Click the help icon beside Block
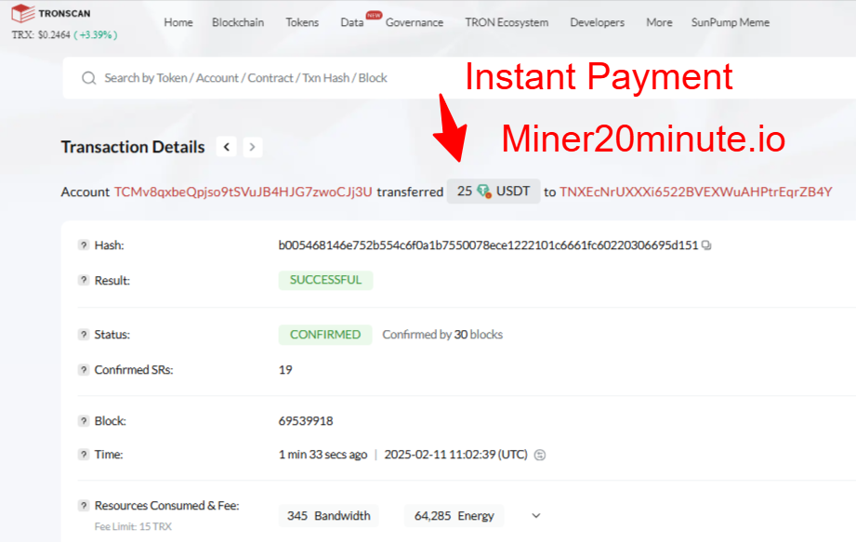Viewport: 856px width, 542px height. point(83,421)
